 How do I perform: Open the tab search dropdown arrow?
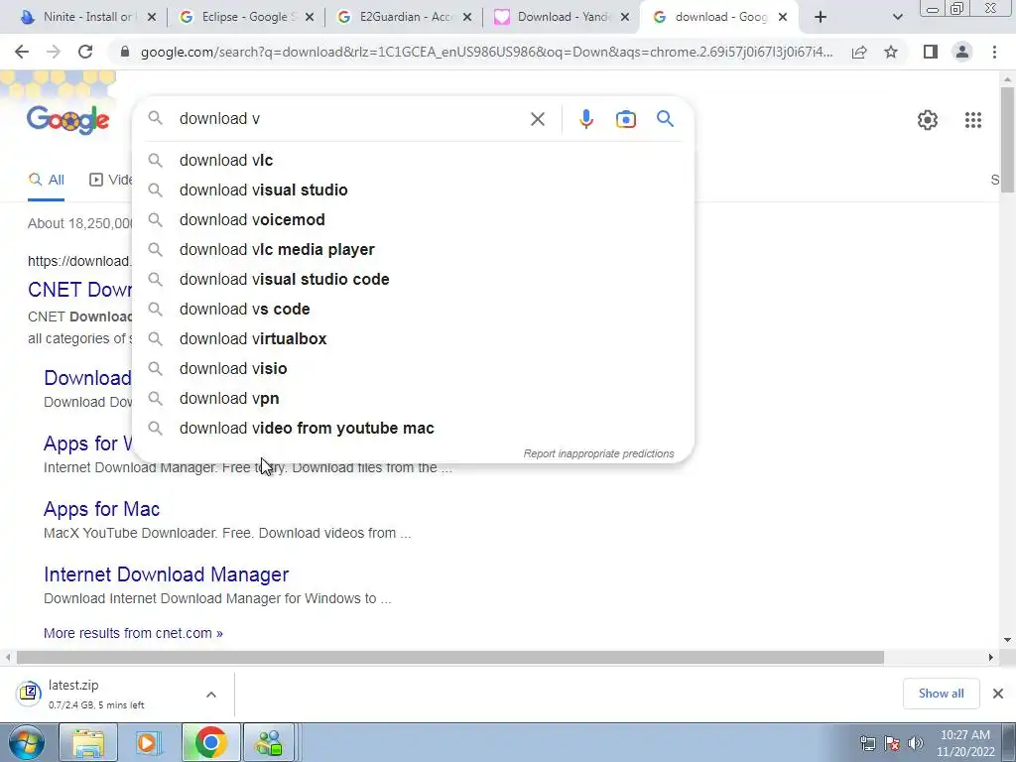click(897, 18)
